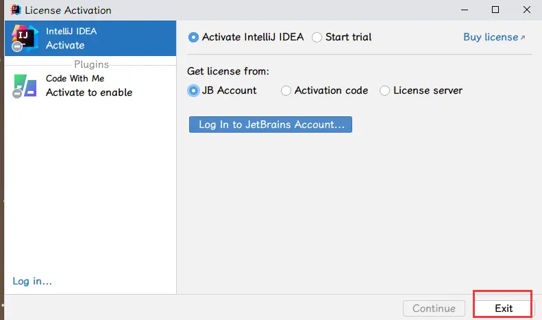542x320 pixels.
Task: Click the Log in... link at bottom left
Action: click(x=32, y=281)
